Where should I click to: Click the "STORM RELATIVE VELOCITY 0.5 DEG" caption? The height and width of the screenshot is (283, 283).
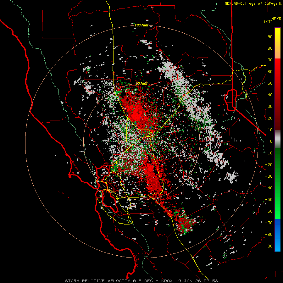109,281
